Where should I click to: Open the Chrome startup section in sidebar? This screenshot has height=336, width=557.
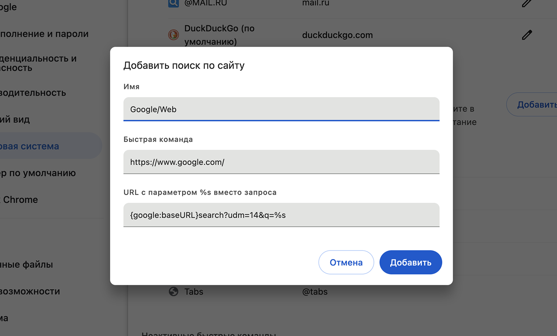tap(19, 199)
